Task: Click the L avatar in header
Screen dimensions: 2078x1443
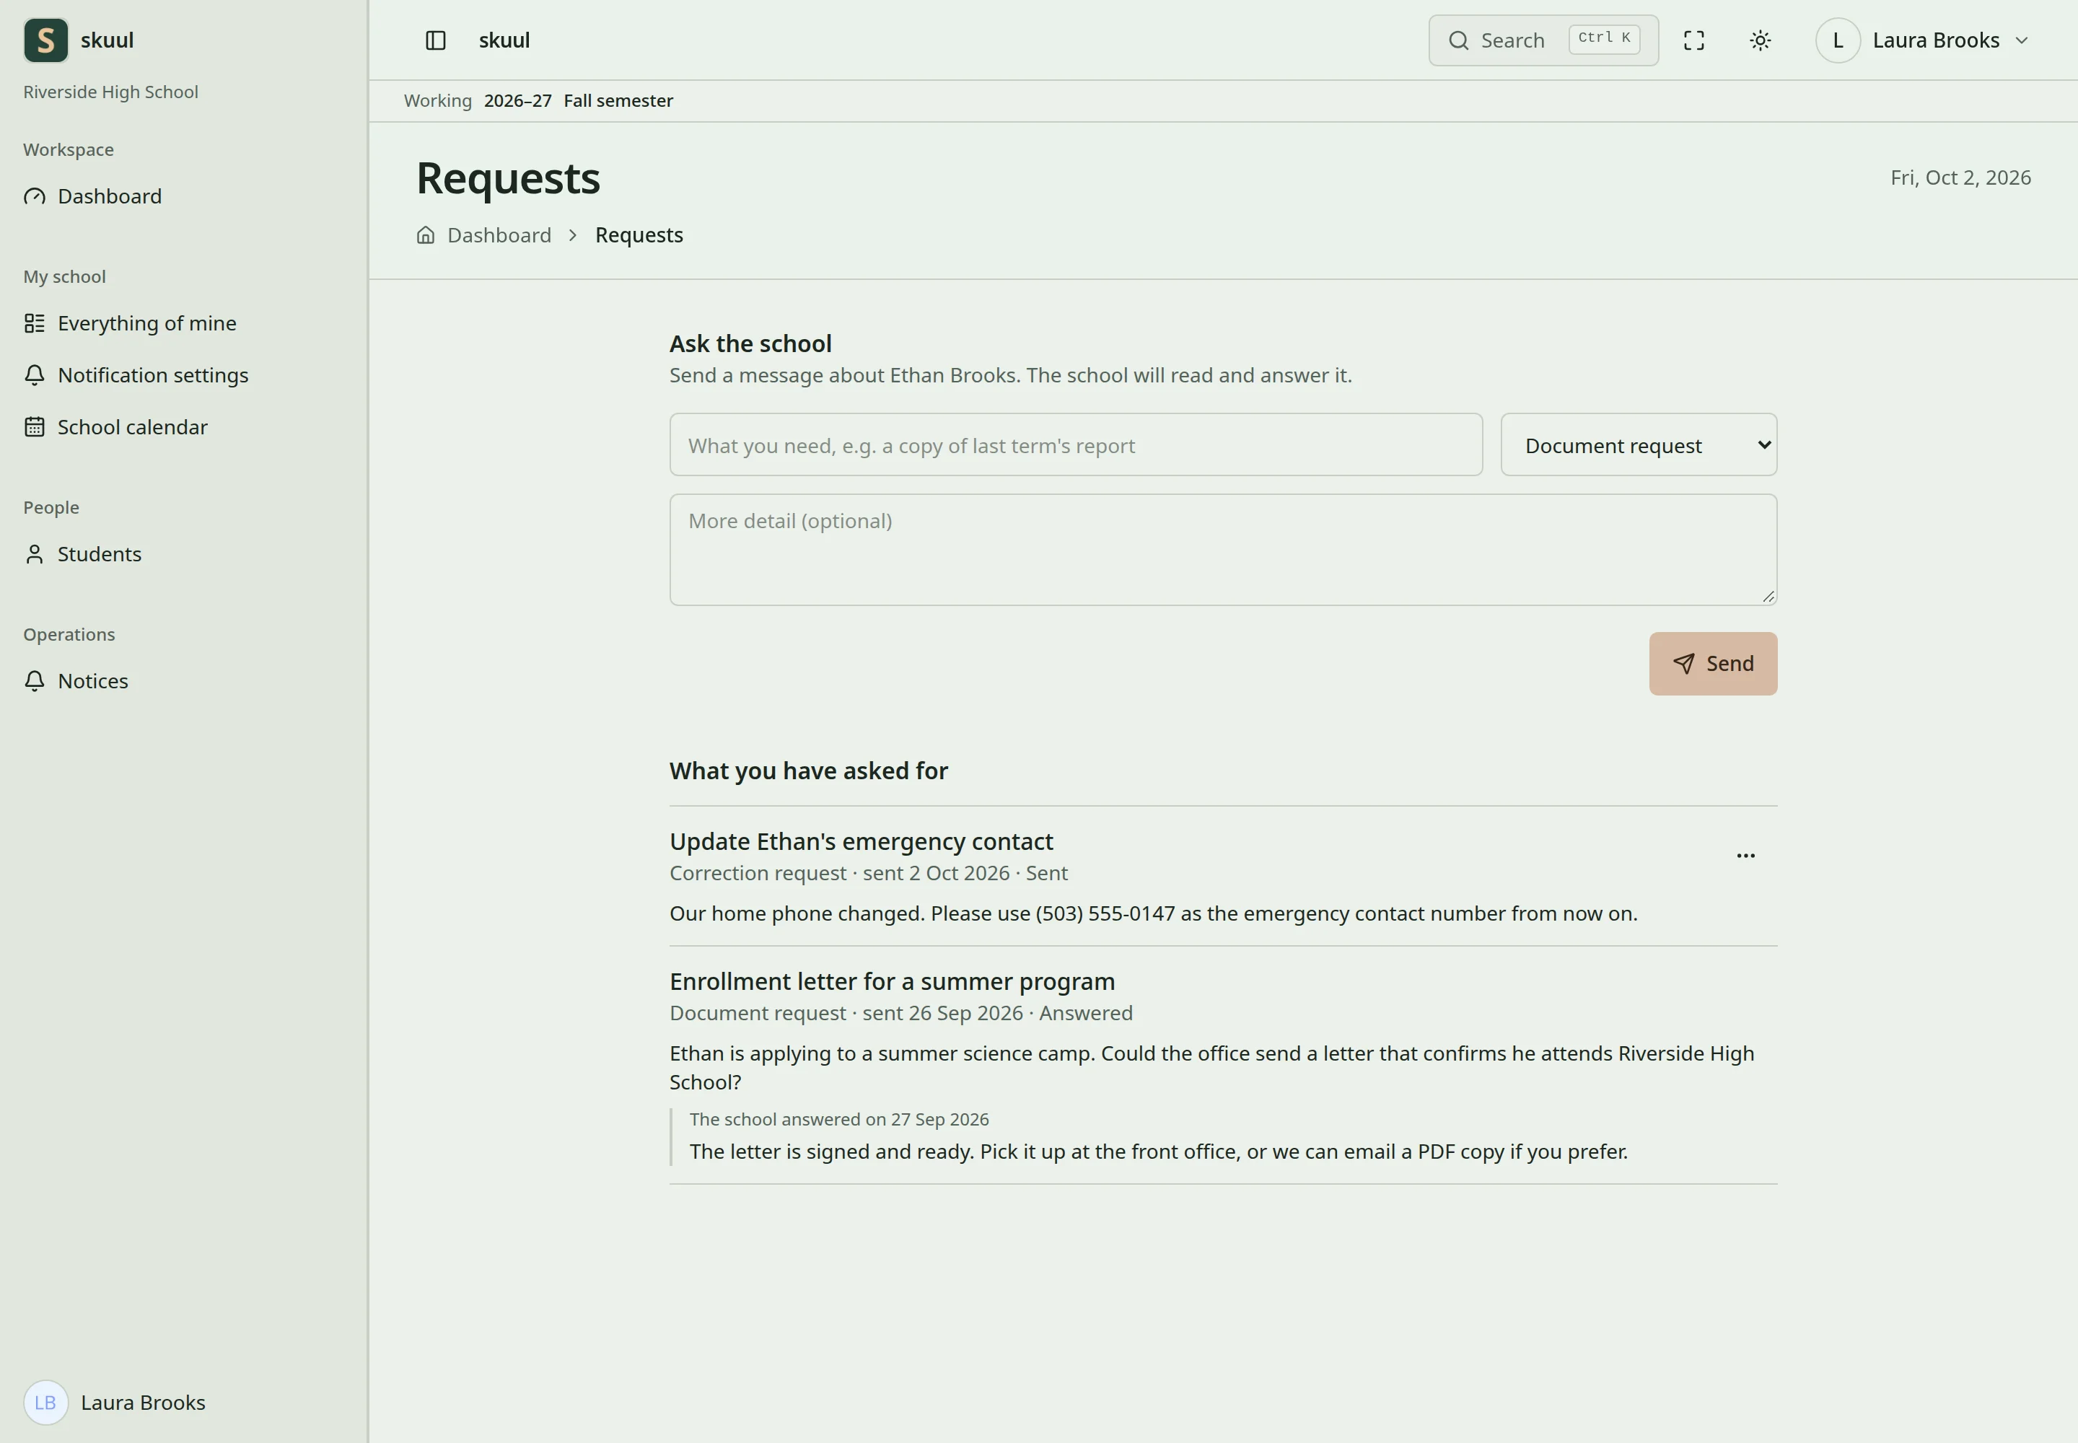Action: [1838, 40]
